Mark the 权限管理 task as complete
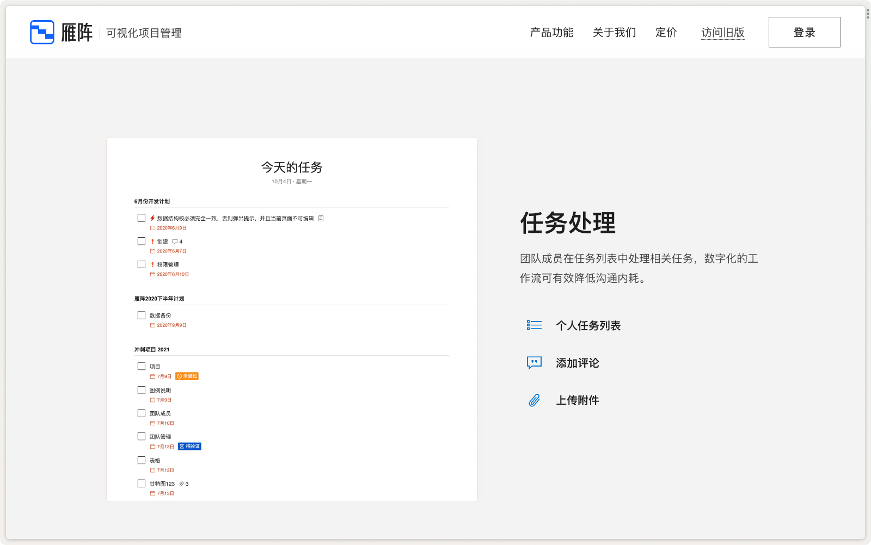Viewport: 871px width, 545px height. (142, 264)
